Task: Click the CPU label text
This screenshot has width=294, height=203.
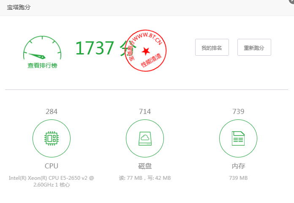Action: point(52,166)
